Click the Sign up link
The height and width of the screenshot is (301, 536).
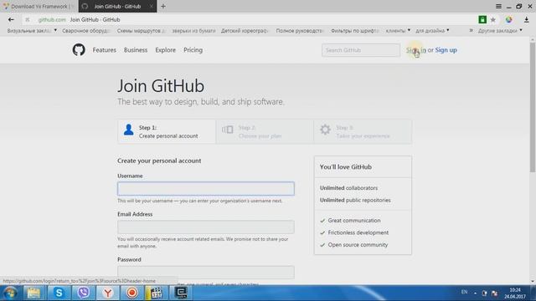(x=446, y=50)
